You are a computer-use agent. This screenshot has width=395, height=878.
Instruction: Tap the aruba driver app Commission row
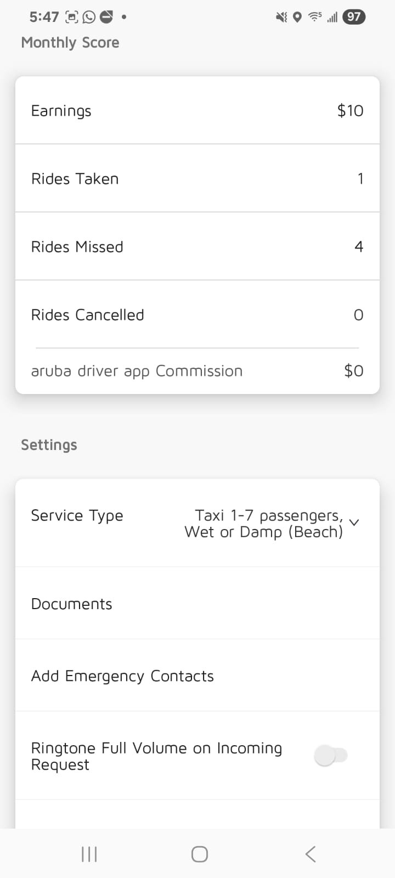pyautogui.click(x=198, y=371)
